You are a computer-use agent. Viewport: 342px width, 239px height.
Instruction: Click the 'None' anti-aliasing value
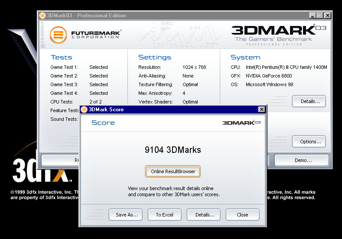coord(188,76)
